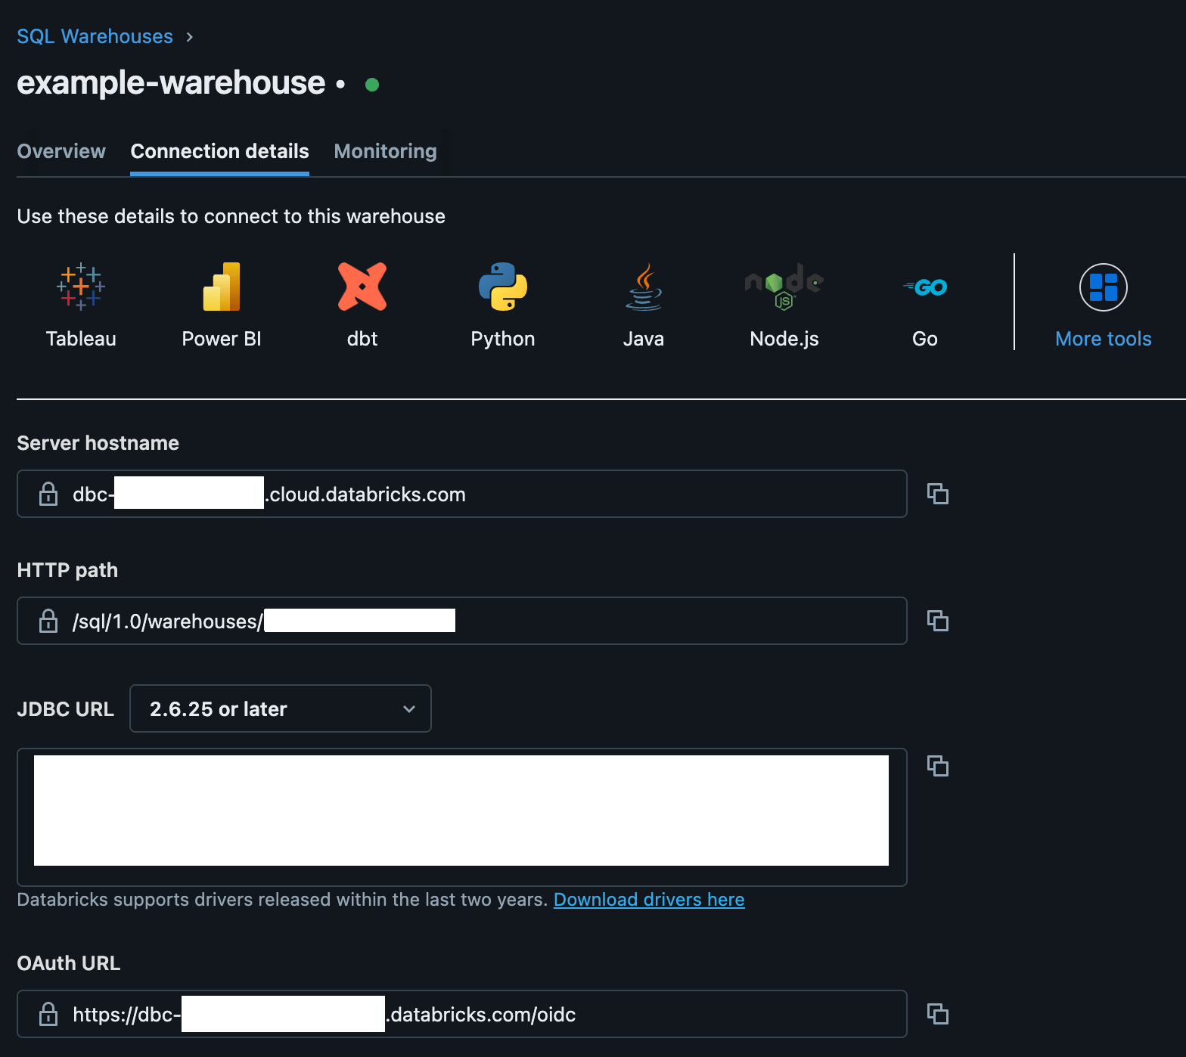Copy the OAuth URL value
Viewport: 1186px width, 1057px height.
938,1014
